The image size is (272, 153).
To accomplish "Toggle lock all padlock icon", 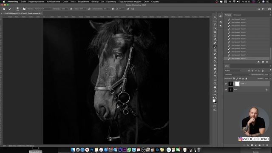I will pyautogui.click(x=246, y=79).
